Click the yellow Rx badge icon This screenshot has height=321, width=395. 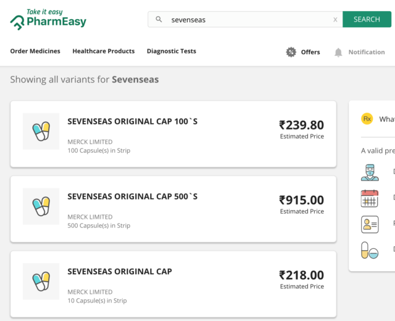(367, 119)
